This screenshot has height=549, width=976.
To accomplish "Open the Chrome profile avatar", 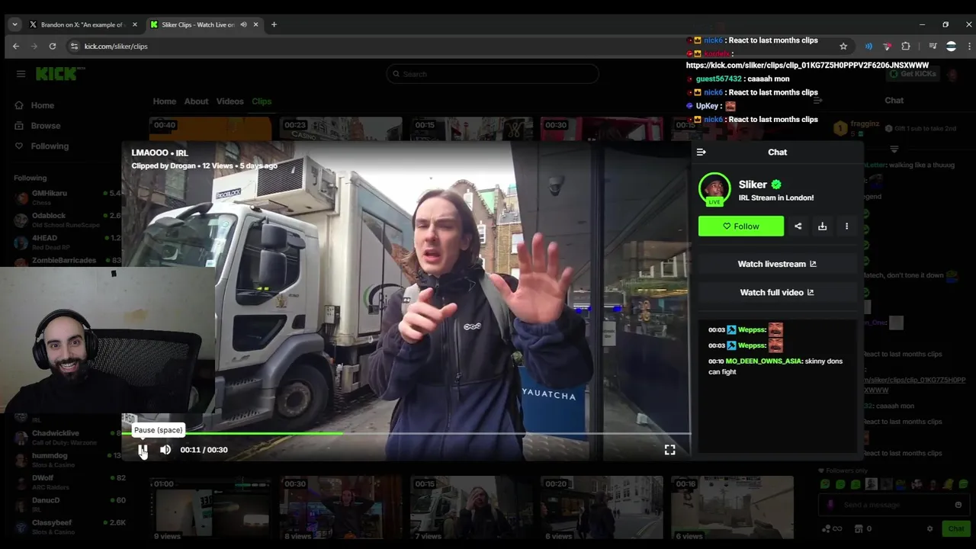I will point(951,47).
